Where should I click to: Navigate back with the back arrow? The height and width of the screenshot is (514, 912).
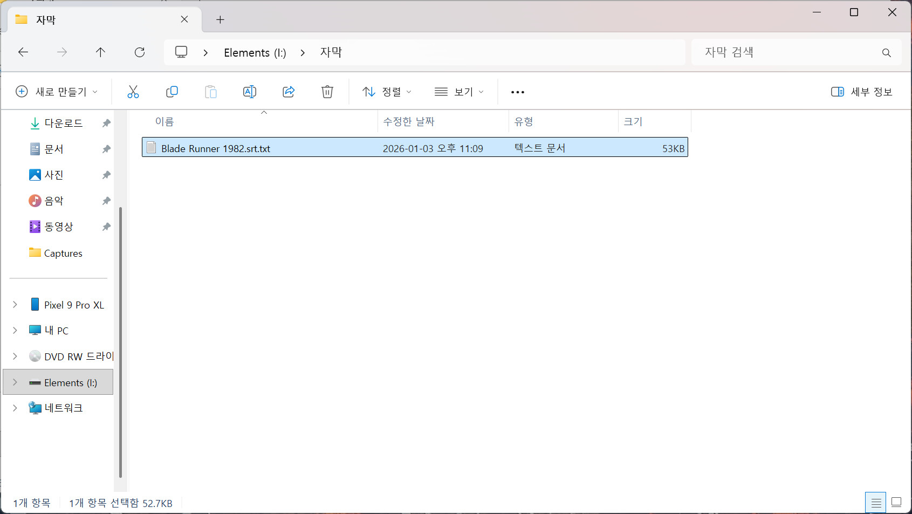pos(23,52)
